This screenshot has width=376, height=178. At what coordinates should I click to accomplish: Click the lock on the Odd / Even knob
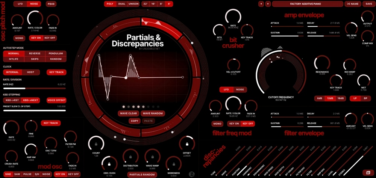pyautogui.click(x=109, y=164)
